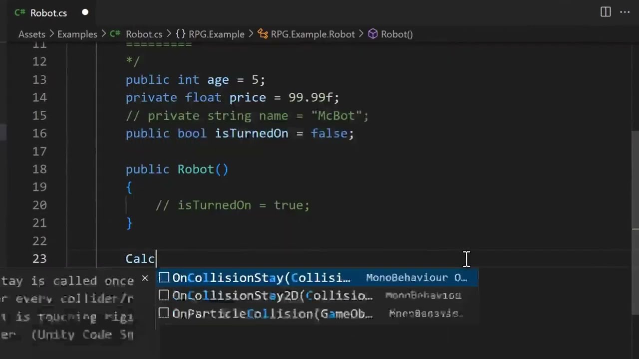639x359 pixels.
Task: Open the Robot() method breadcrumb
Action: pos(396,34)
